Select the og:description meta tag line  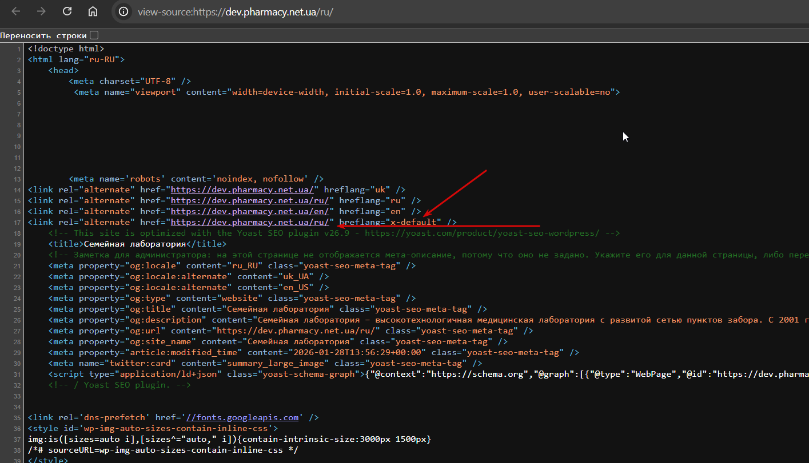429,320
